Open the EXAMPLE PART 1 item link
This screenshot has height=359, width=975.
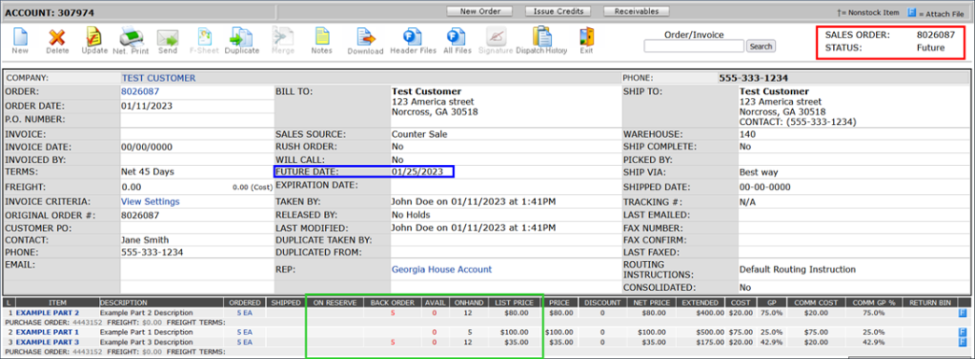click(x=48, y=332)
